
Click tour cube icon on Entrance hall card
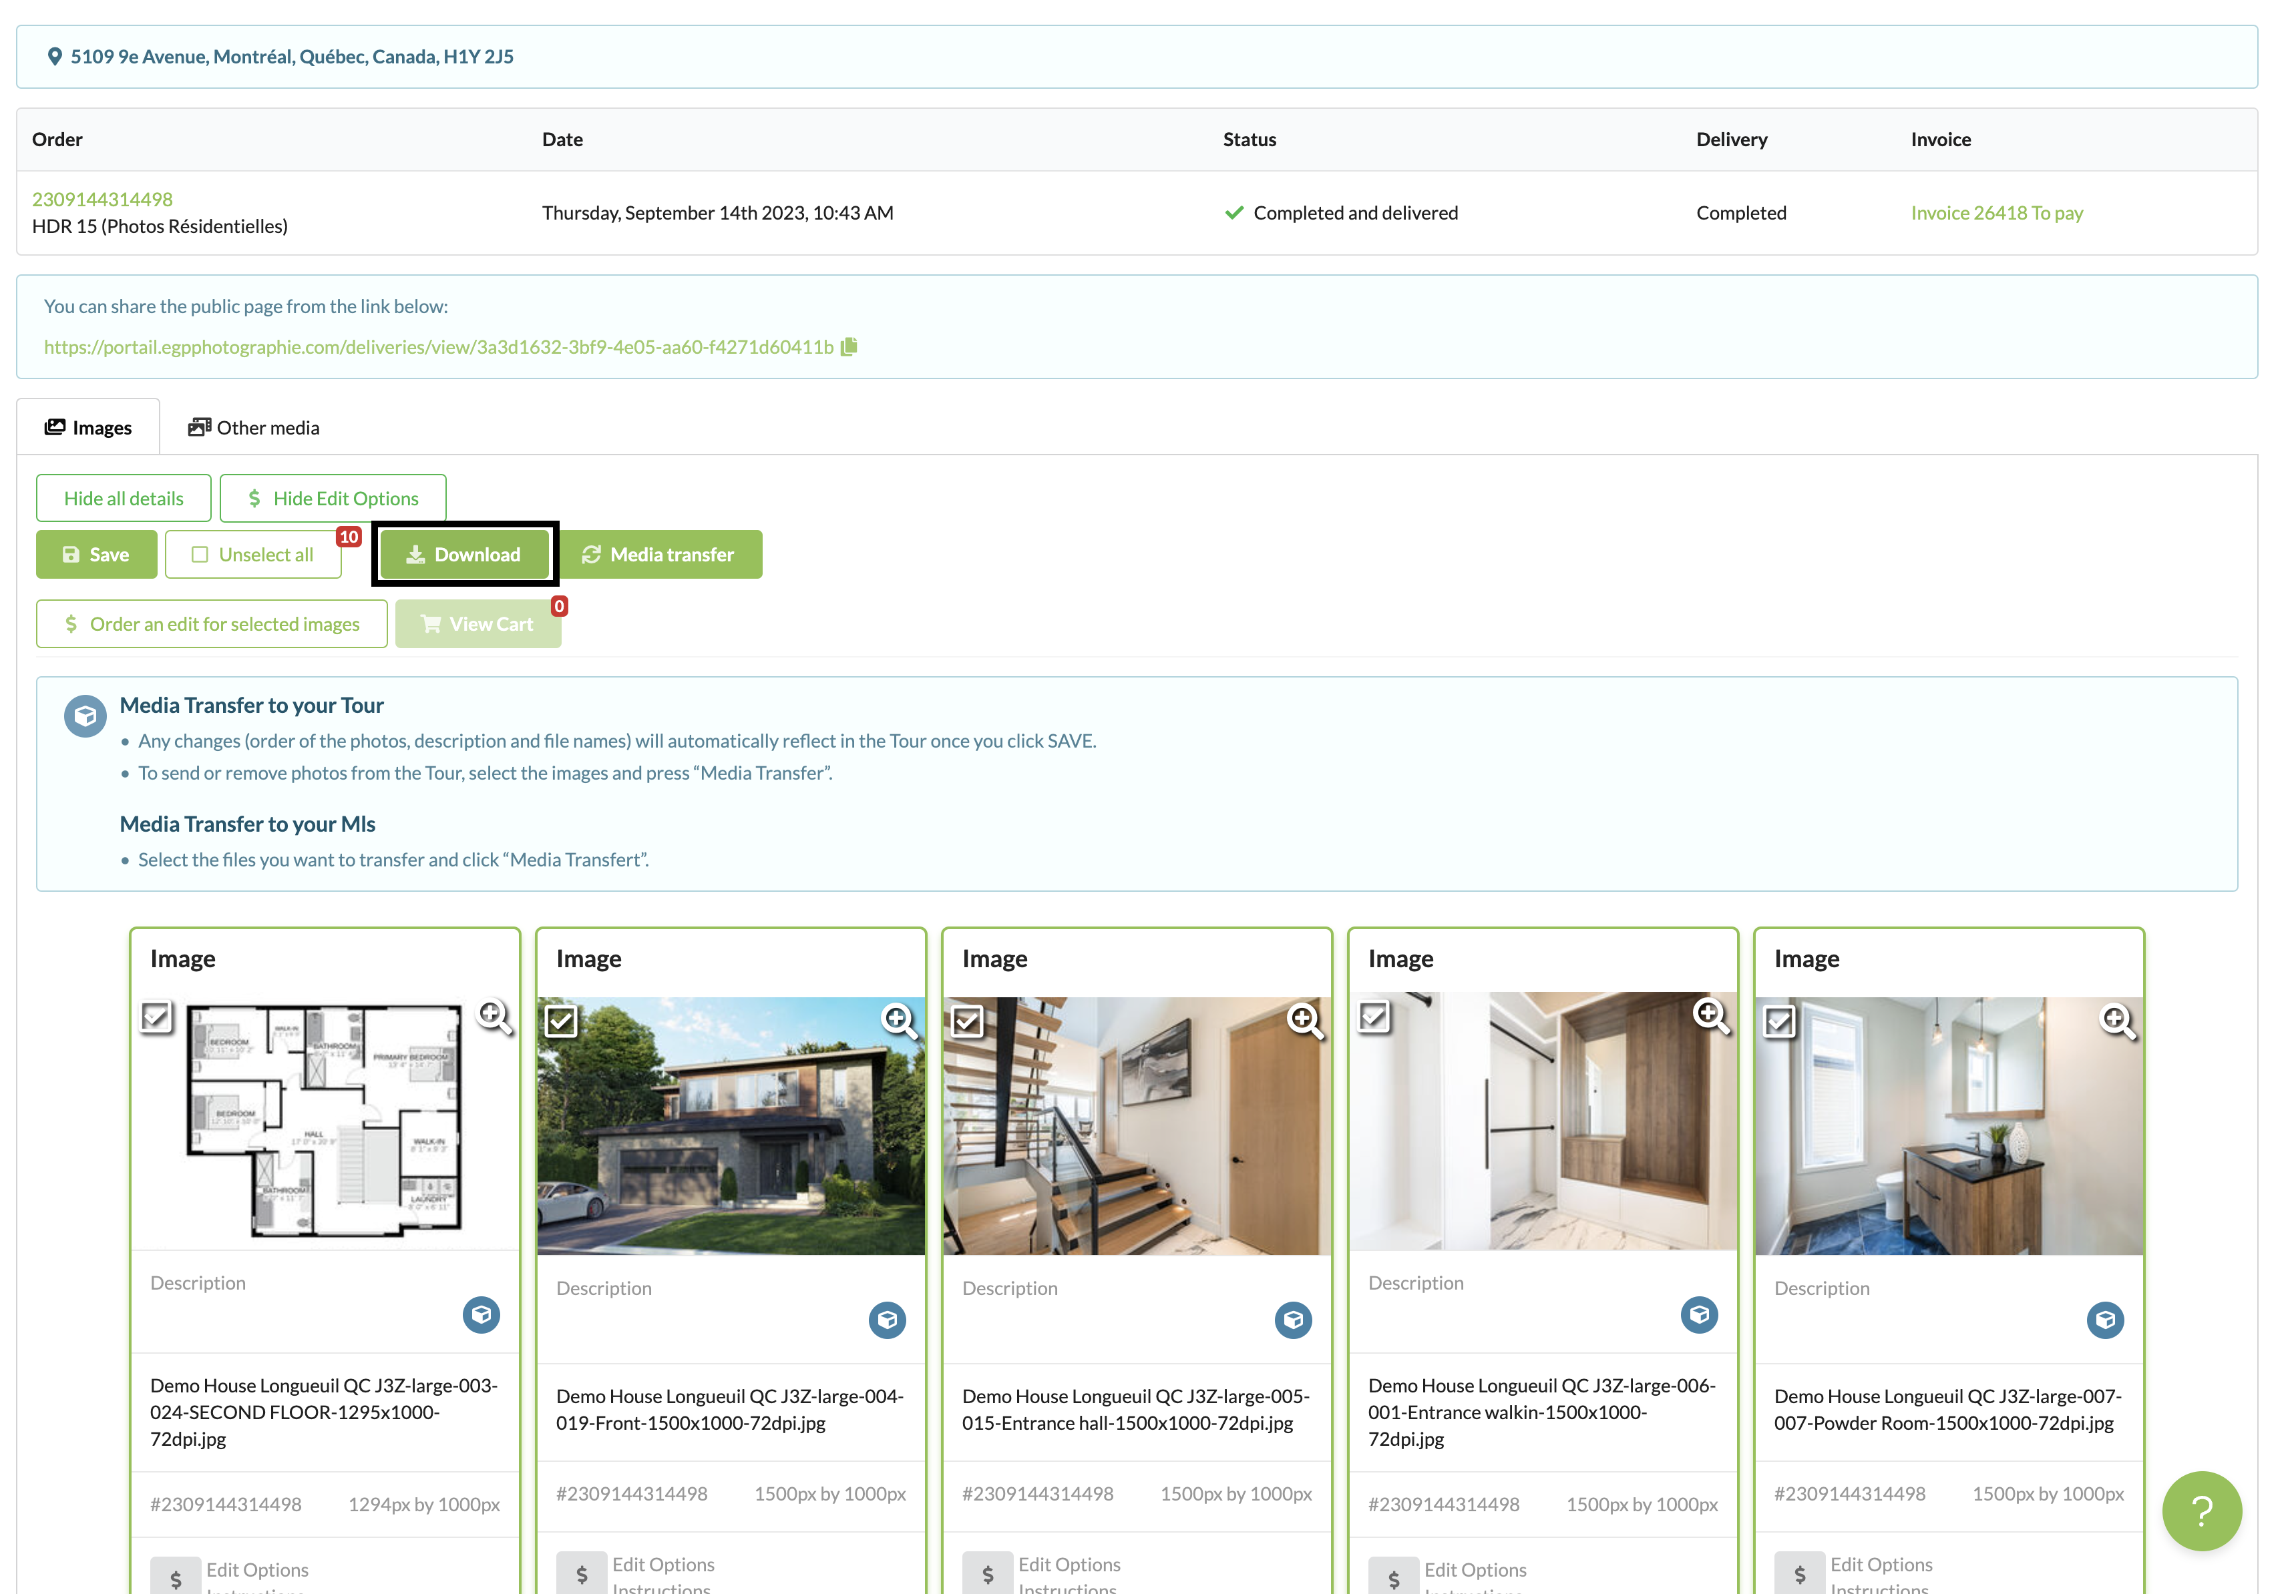1292,1320
